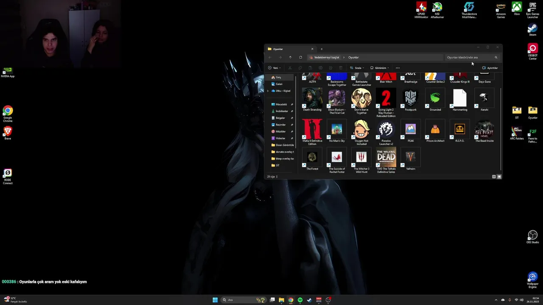This screenshot has width=543, height=305.
Task: Open OBS Studio desktop icon
Action: (533, 237)
